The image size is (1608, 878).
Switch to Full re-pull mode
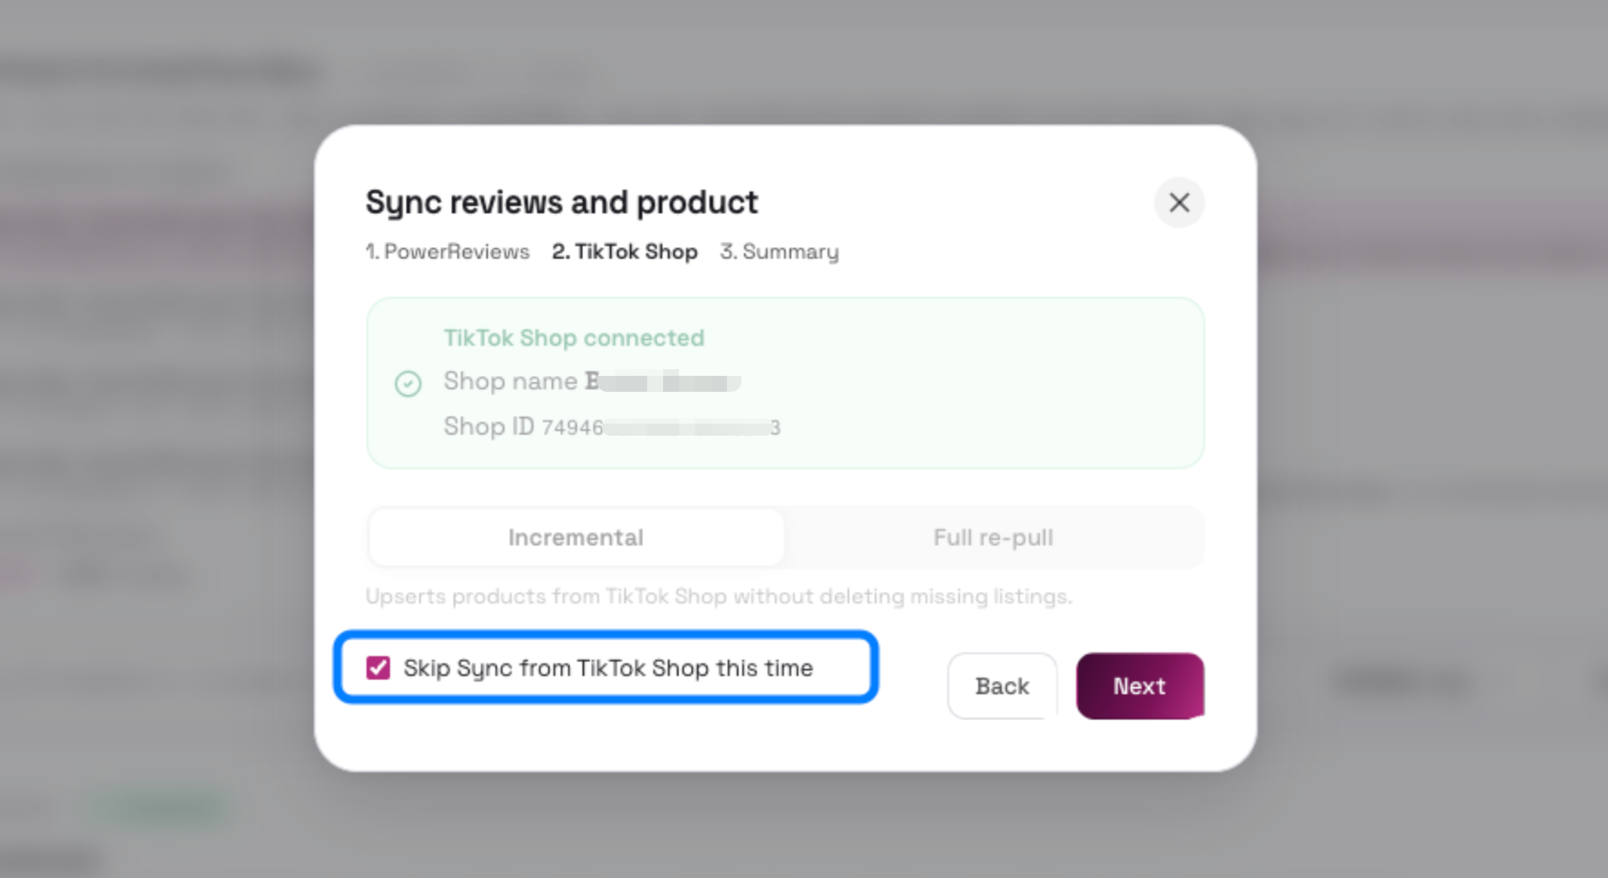click(x=993, y=537)
